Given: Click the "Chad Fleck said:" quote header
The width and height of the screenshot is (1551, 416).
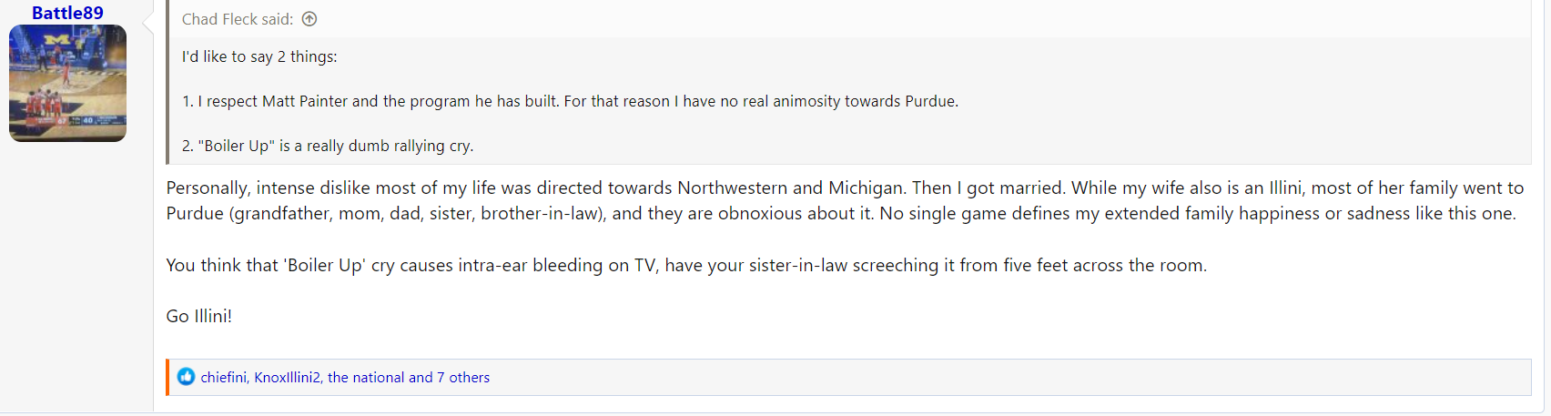Looking at the screenshot, I should [x=237, y=19].
